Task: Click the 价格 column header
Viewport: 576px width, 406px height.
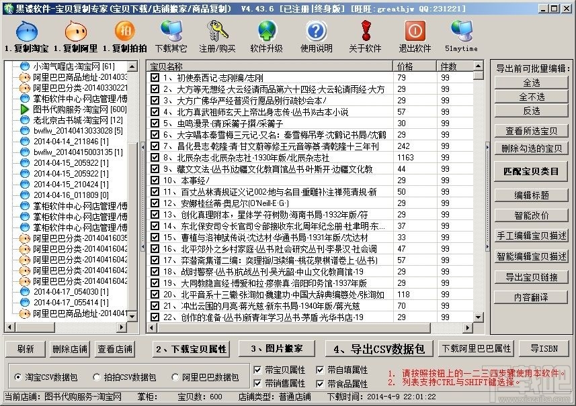Action: click(x=415, y=66)
